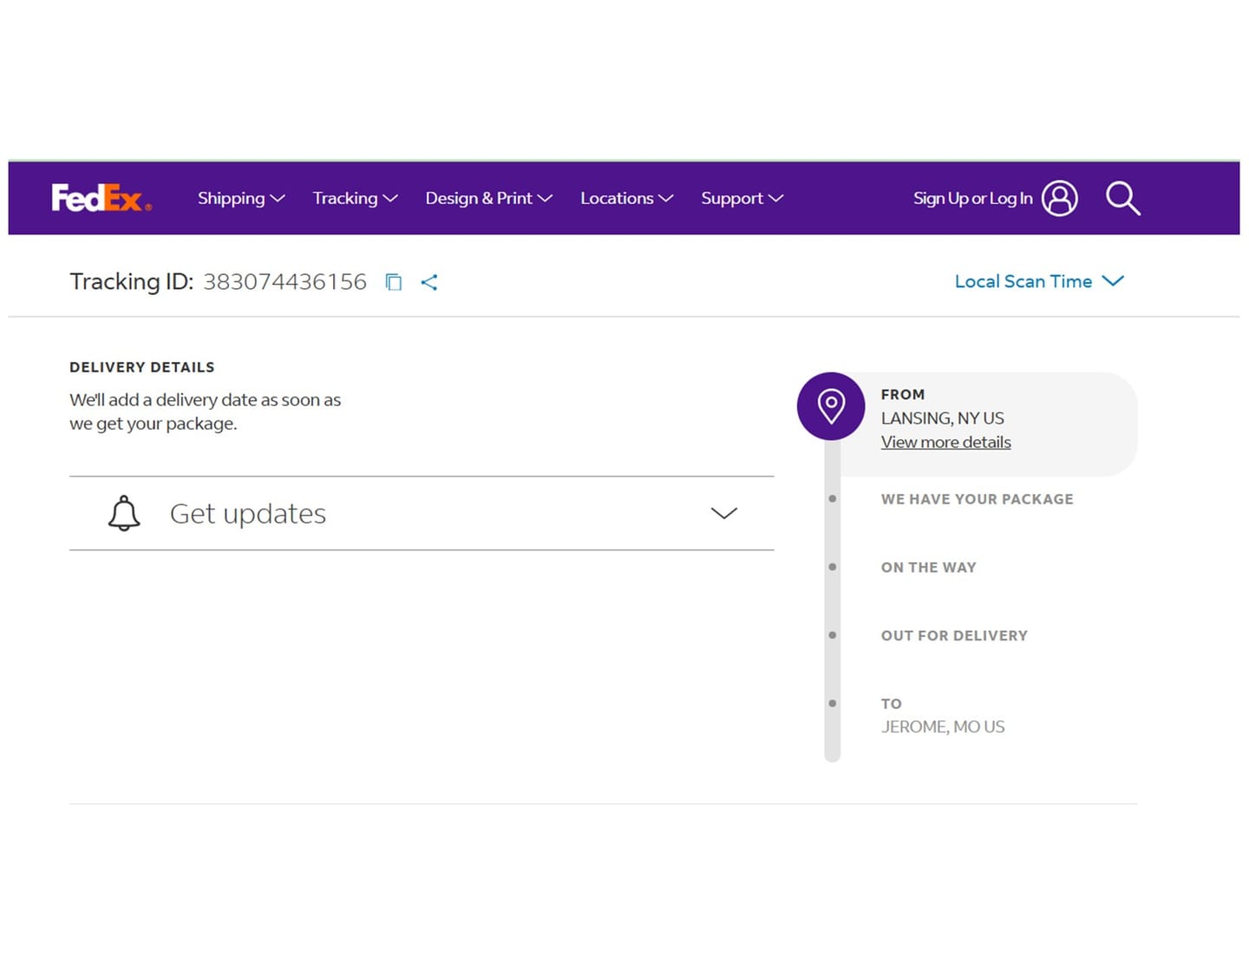1249x966 pixels.
Task: Open the Local Scan Time dropdown
Action: [1039, 281]
